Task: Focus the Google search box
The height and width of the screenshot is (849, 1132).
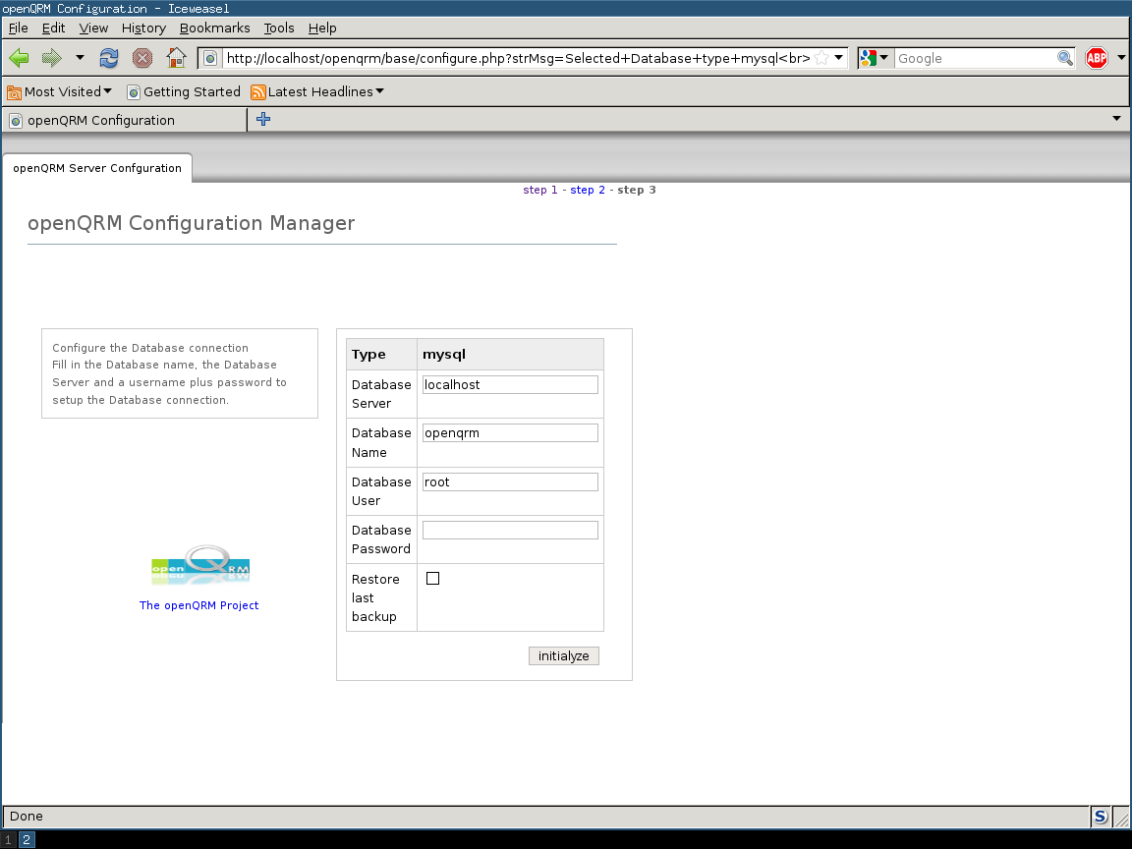Action: (976, 59)
